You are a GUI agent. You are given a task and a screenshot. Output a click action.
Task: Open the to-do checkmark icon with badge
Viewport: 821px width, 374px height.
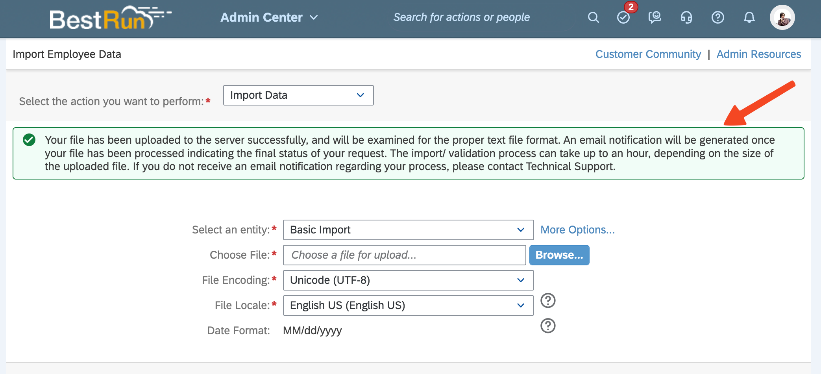click(x=623, y=17)
